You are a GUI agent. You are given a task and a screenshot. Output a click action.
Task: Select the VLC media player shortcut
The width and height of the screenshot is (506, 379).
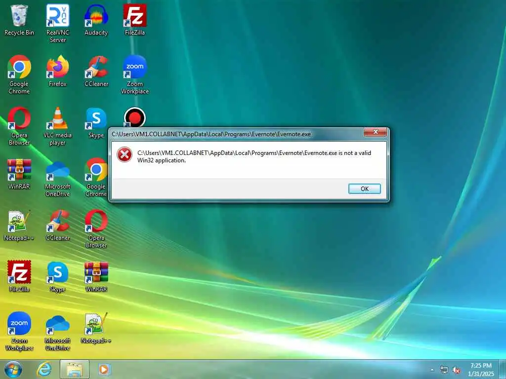(58, 126)
